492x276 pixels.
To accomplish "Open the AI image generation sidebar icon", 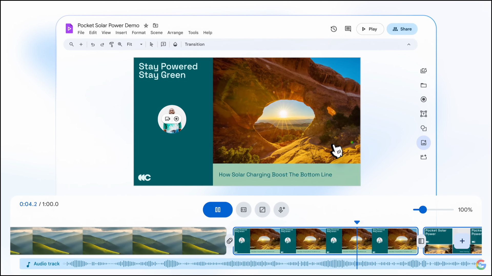I will [423, 143].
